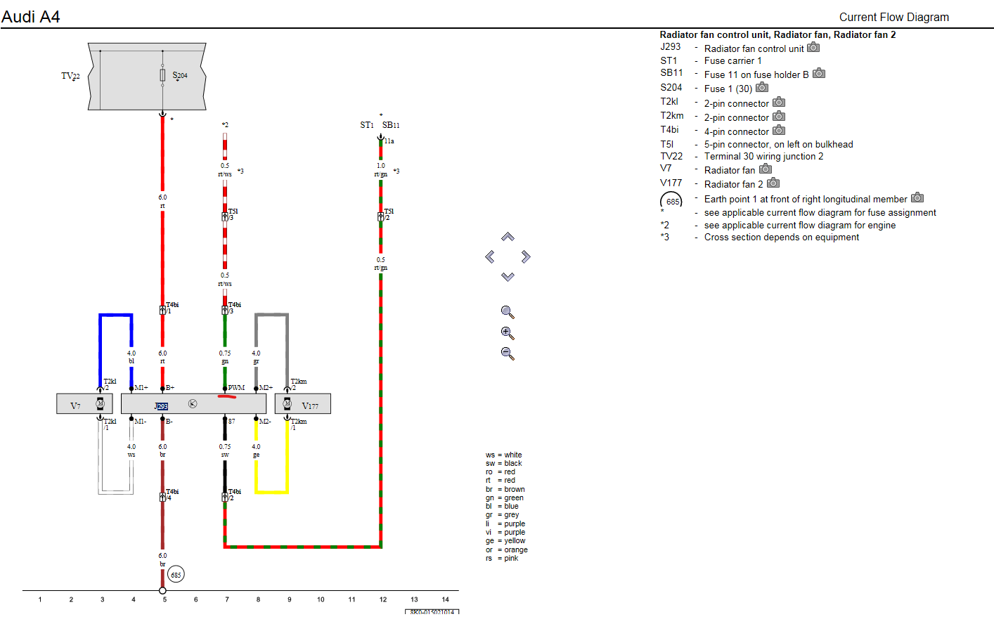Image resolution: width=994 pixels, height=631 pixels.
Task: Click the plain magnifier icon to reset zoom
Action: pyautogui.click(x=508, y=312)
